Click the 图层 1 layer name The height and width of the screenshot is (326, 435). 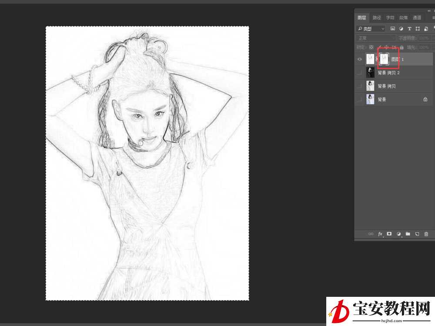[x=397, y=60]
